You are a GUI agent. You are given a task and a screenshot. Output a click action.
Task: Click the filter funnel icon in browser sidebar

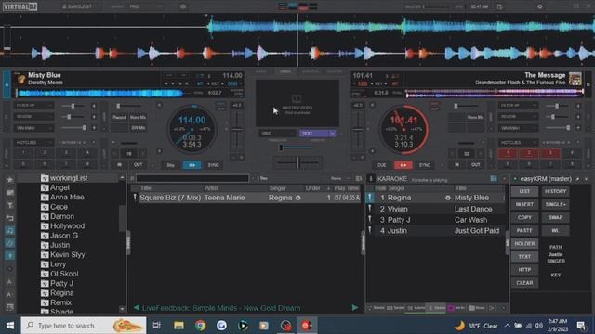10,205
